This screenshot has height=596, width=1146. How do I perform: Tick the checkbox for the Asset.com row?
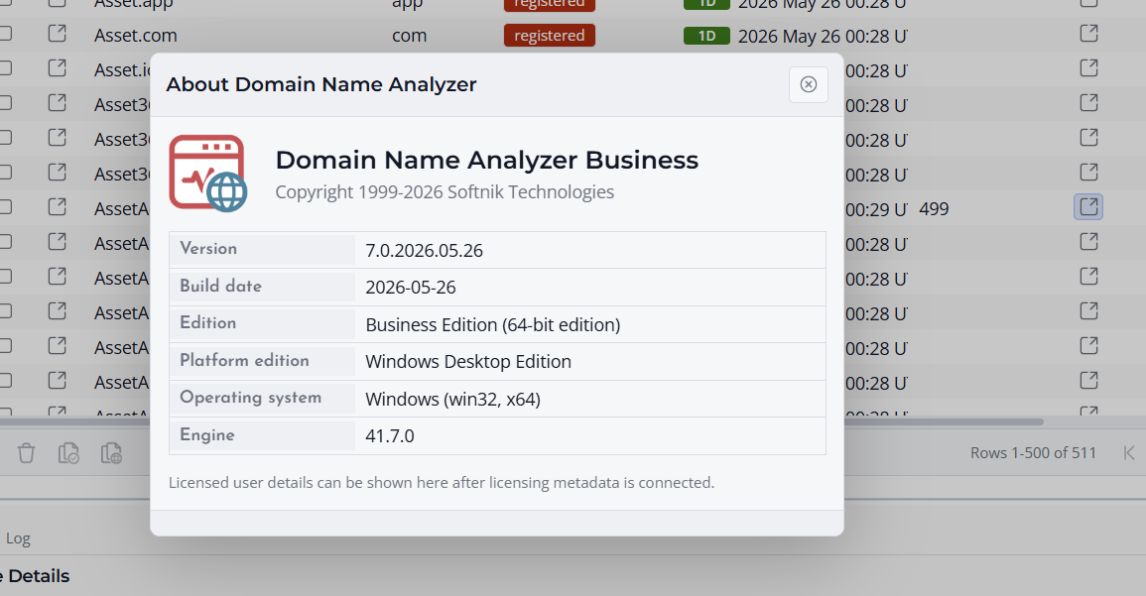(4, 34)
